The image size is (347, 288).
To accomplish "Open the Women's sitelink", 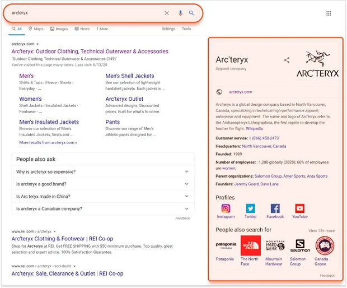I will point(30,99).
